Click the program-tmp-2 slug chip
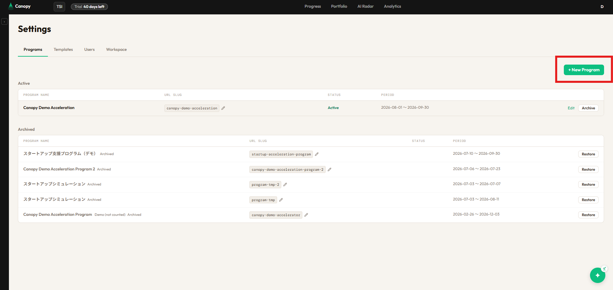The width and height of the screenshot is (613, 290). click(x=265, y=184)
